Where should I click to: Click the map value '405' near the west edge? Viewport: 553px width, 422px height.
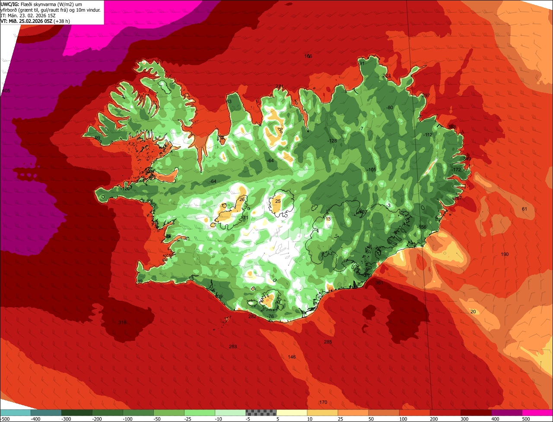tap(6, 91)
